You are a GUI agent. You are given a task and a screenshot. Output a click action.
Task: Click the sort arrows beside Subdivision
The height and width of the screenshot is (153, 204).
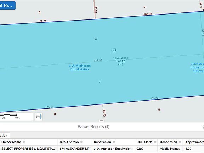[114, 142]
